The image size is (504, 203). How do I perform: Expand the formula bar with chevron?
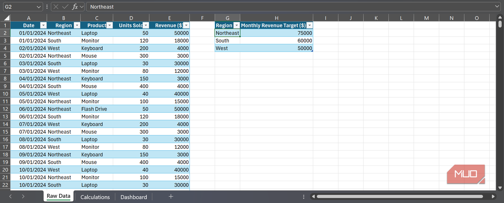click(x=497, y=7)
